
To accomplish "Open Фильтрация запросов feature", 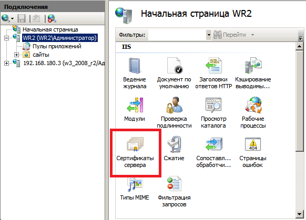I will (174, 191).
